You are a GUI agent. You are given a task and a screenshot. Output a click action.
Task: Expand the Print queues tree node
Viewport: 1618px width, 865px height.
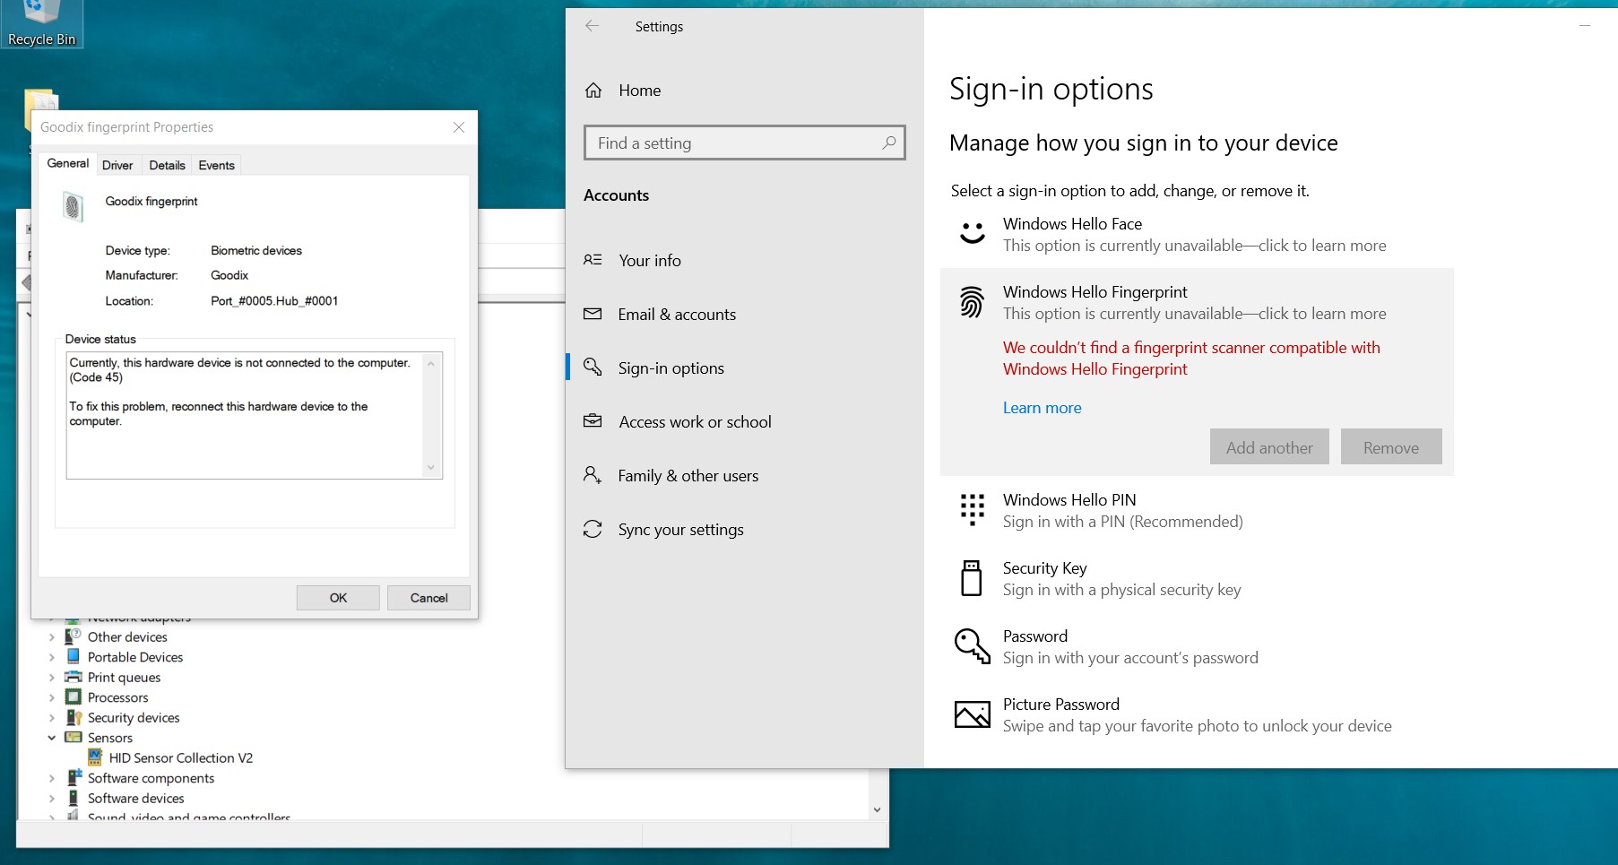coord(52,678)
